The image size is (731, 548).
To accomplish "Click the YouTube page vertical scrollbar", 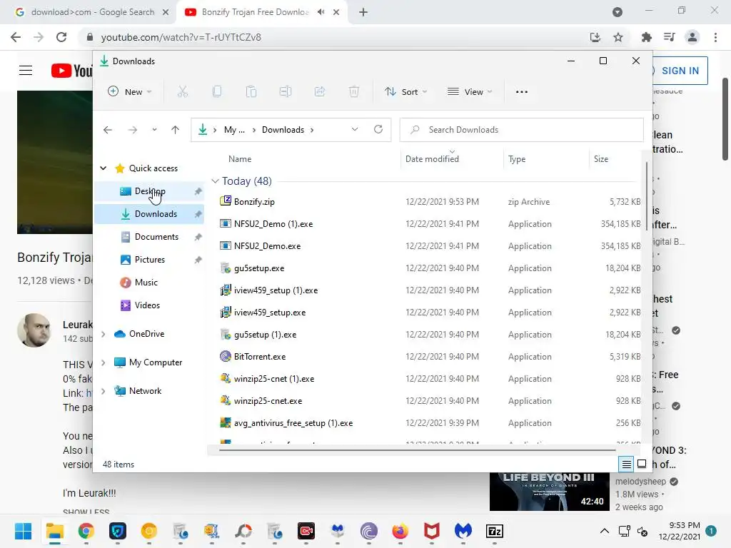I will click(x=725, y=119).
